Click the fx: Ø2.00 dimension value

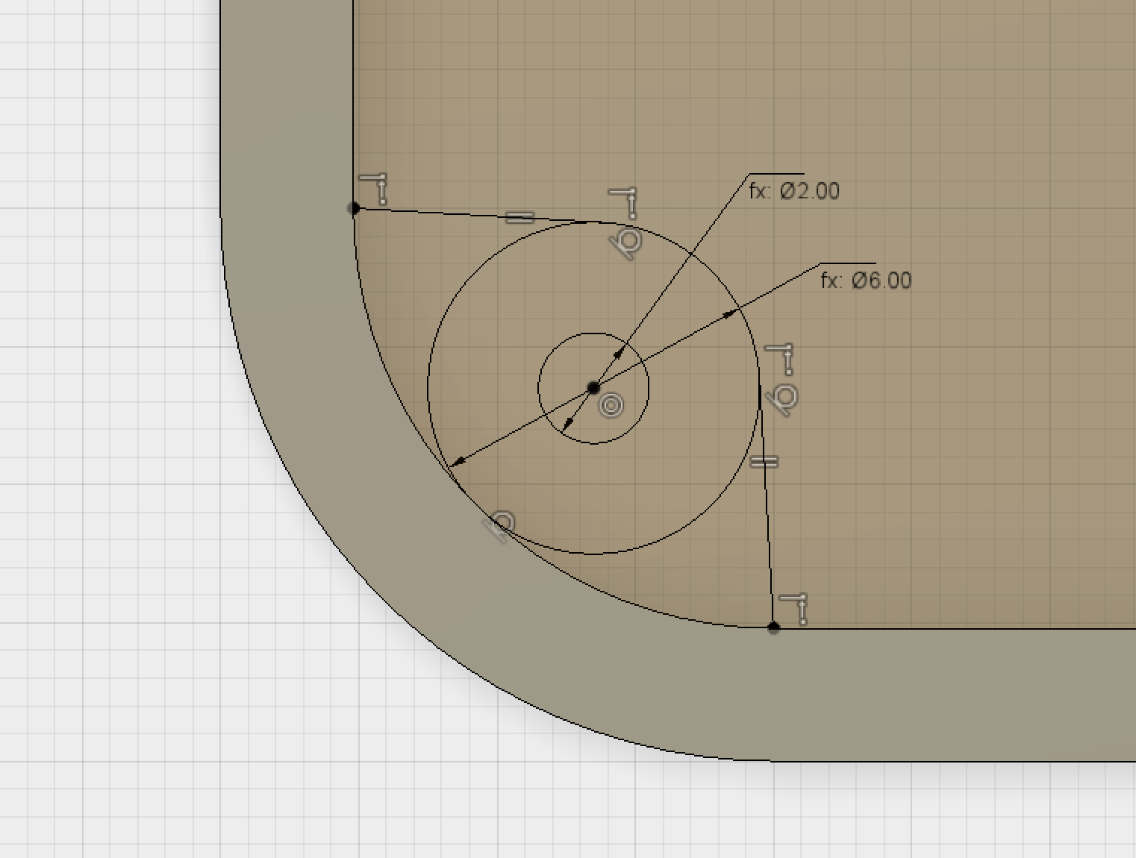[794, 191]
